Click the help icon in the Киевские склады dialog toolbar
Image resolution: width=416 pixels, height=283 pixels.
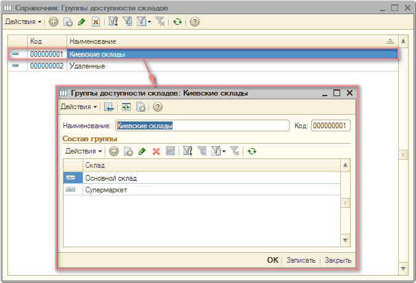(157, 107)
